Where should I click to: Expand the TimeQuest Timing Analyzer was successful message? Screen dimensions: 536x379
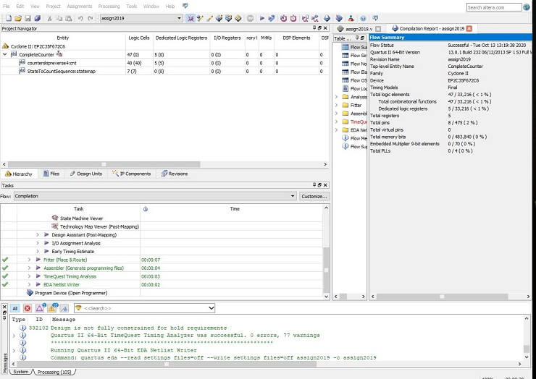[x=14, y=336]
